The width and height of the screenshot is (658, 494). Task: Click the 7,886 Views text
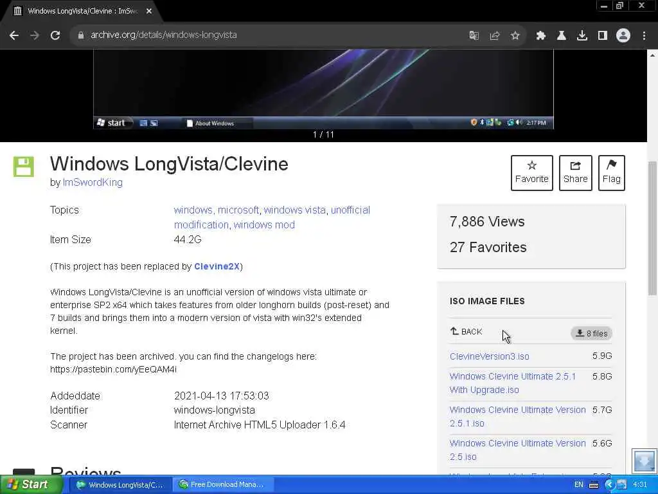coord(487,222)
